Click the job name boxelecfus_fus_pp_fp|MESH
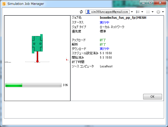The height and width of the screenshot is (127, 168). point(123,17)
